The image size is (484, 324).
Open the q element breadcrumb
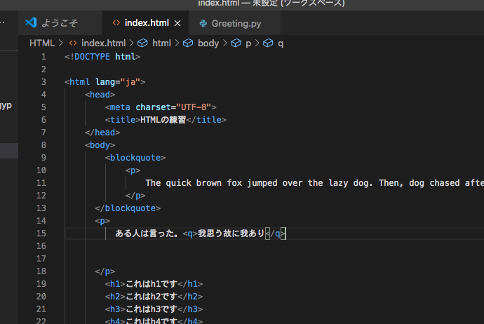click(x=281, y=43)
